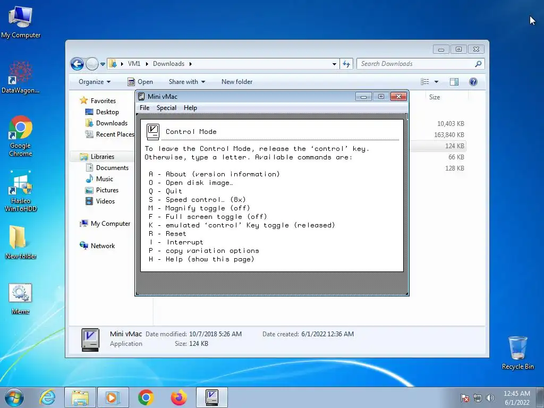The width and height of the screenshot is (544, 408).
Task: Click the Explorer Forward arrow button
Action: point(92,64)
